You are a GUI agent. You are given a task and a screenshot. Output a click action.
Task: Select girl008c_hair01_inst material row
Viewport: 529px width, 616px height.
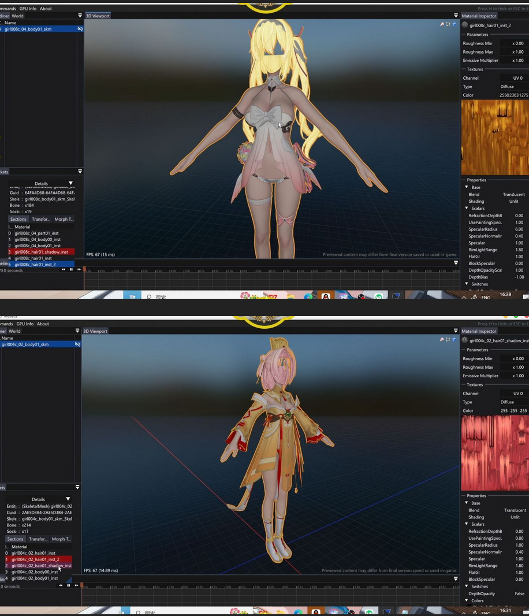click(41, 258)
